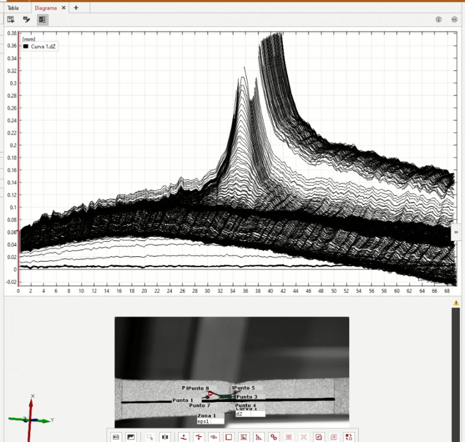
Task: Select the rectangle shape tool icon
Action: pyautogui.click(x=228, y=437)
